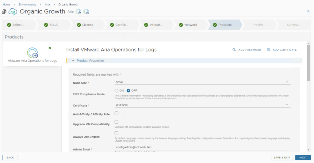Collapse the header with the double-chevron icon
This screenshot has height=163, width=314.
click(x=308, y=11)
